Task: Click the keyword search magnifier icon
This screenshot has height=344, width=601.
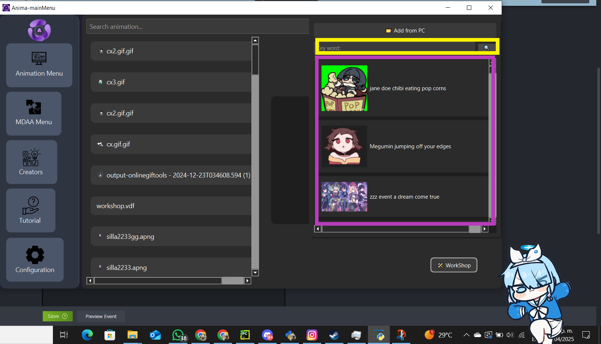Action: pos(486,47)
